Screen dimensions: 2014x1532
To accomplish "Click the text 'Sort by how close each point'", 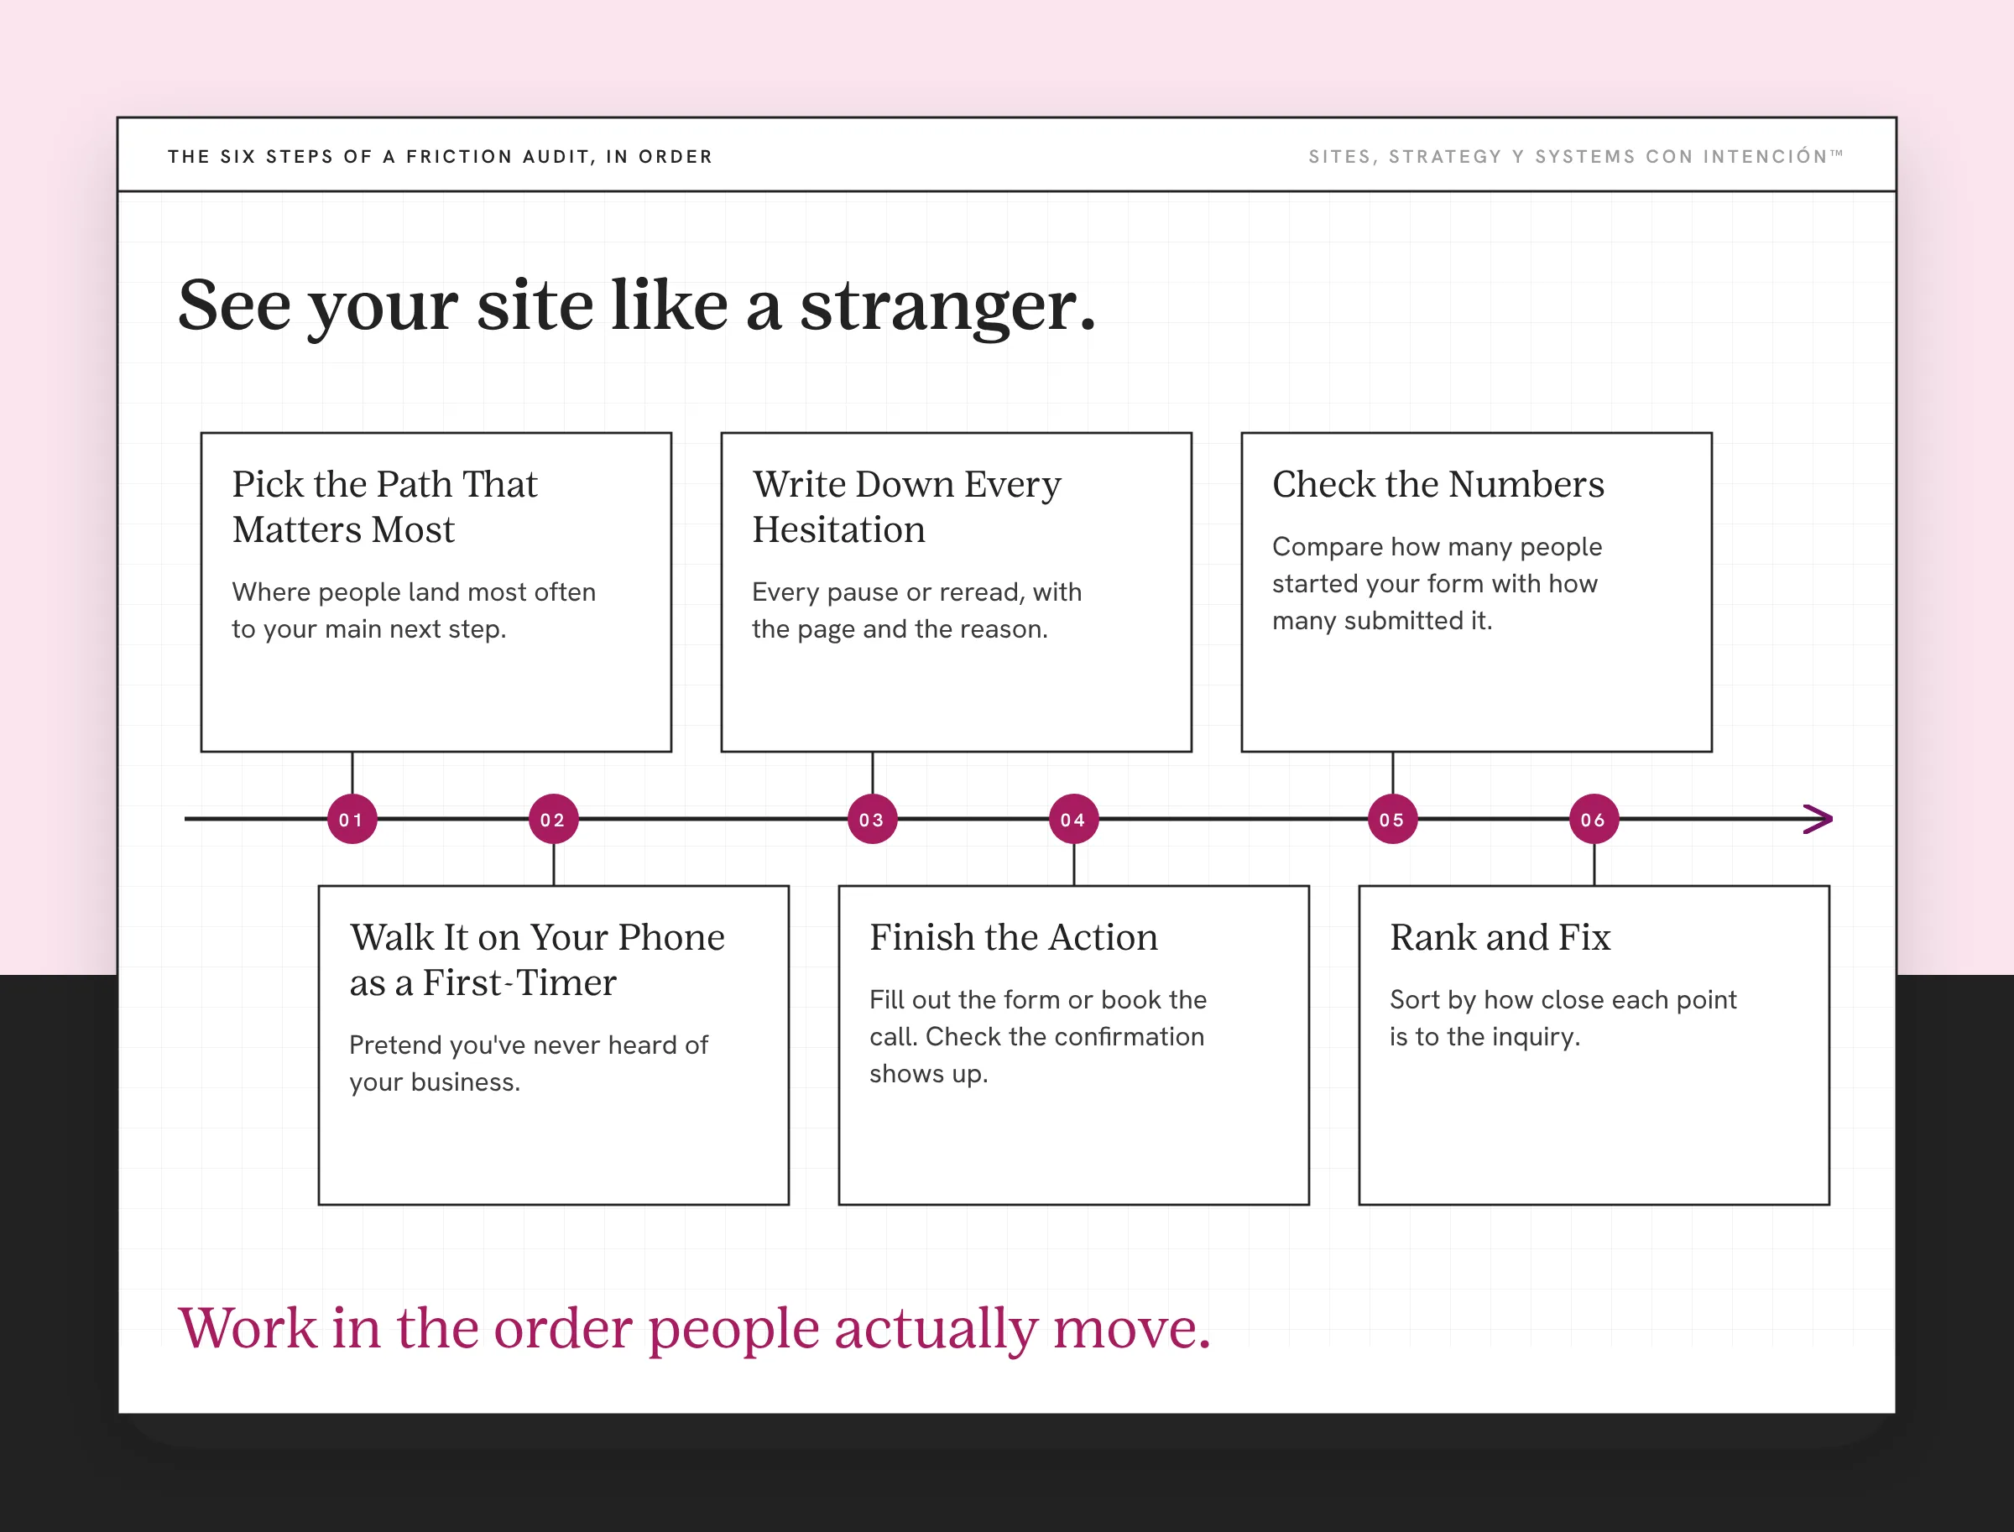I will click(1563, 1000).
